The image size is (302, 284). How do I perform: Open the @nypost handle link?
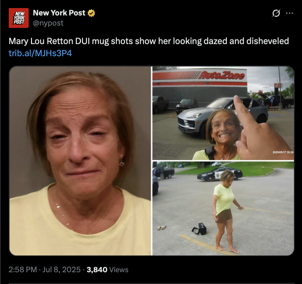(48, 23)
